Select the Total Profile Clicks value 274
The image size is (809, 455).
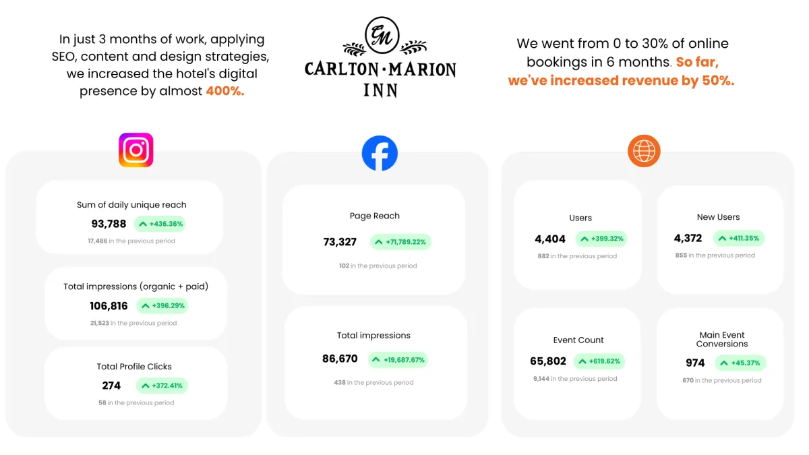point(111,386)
